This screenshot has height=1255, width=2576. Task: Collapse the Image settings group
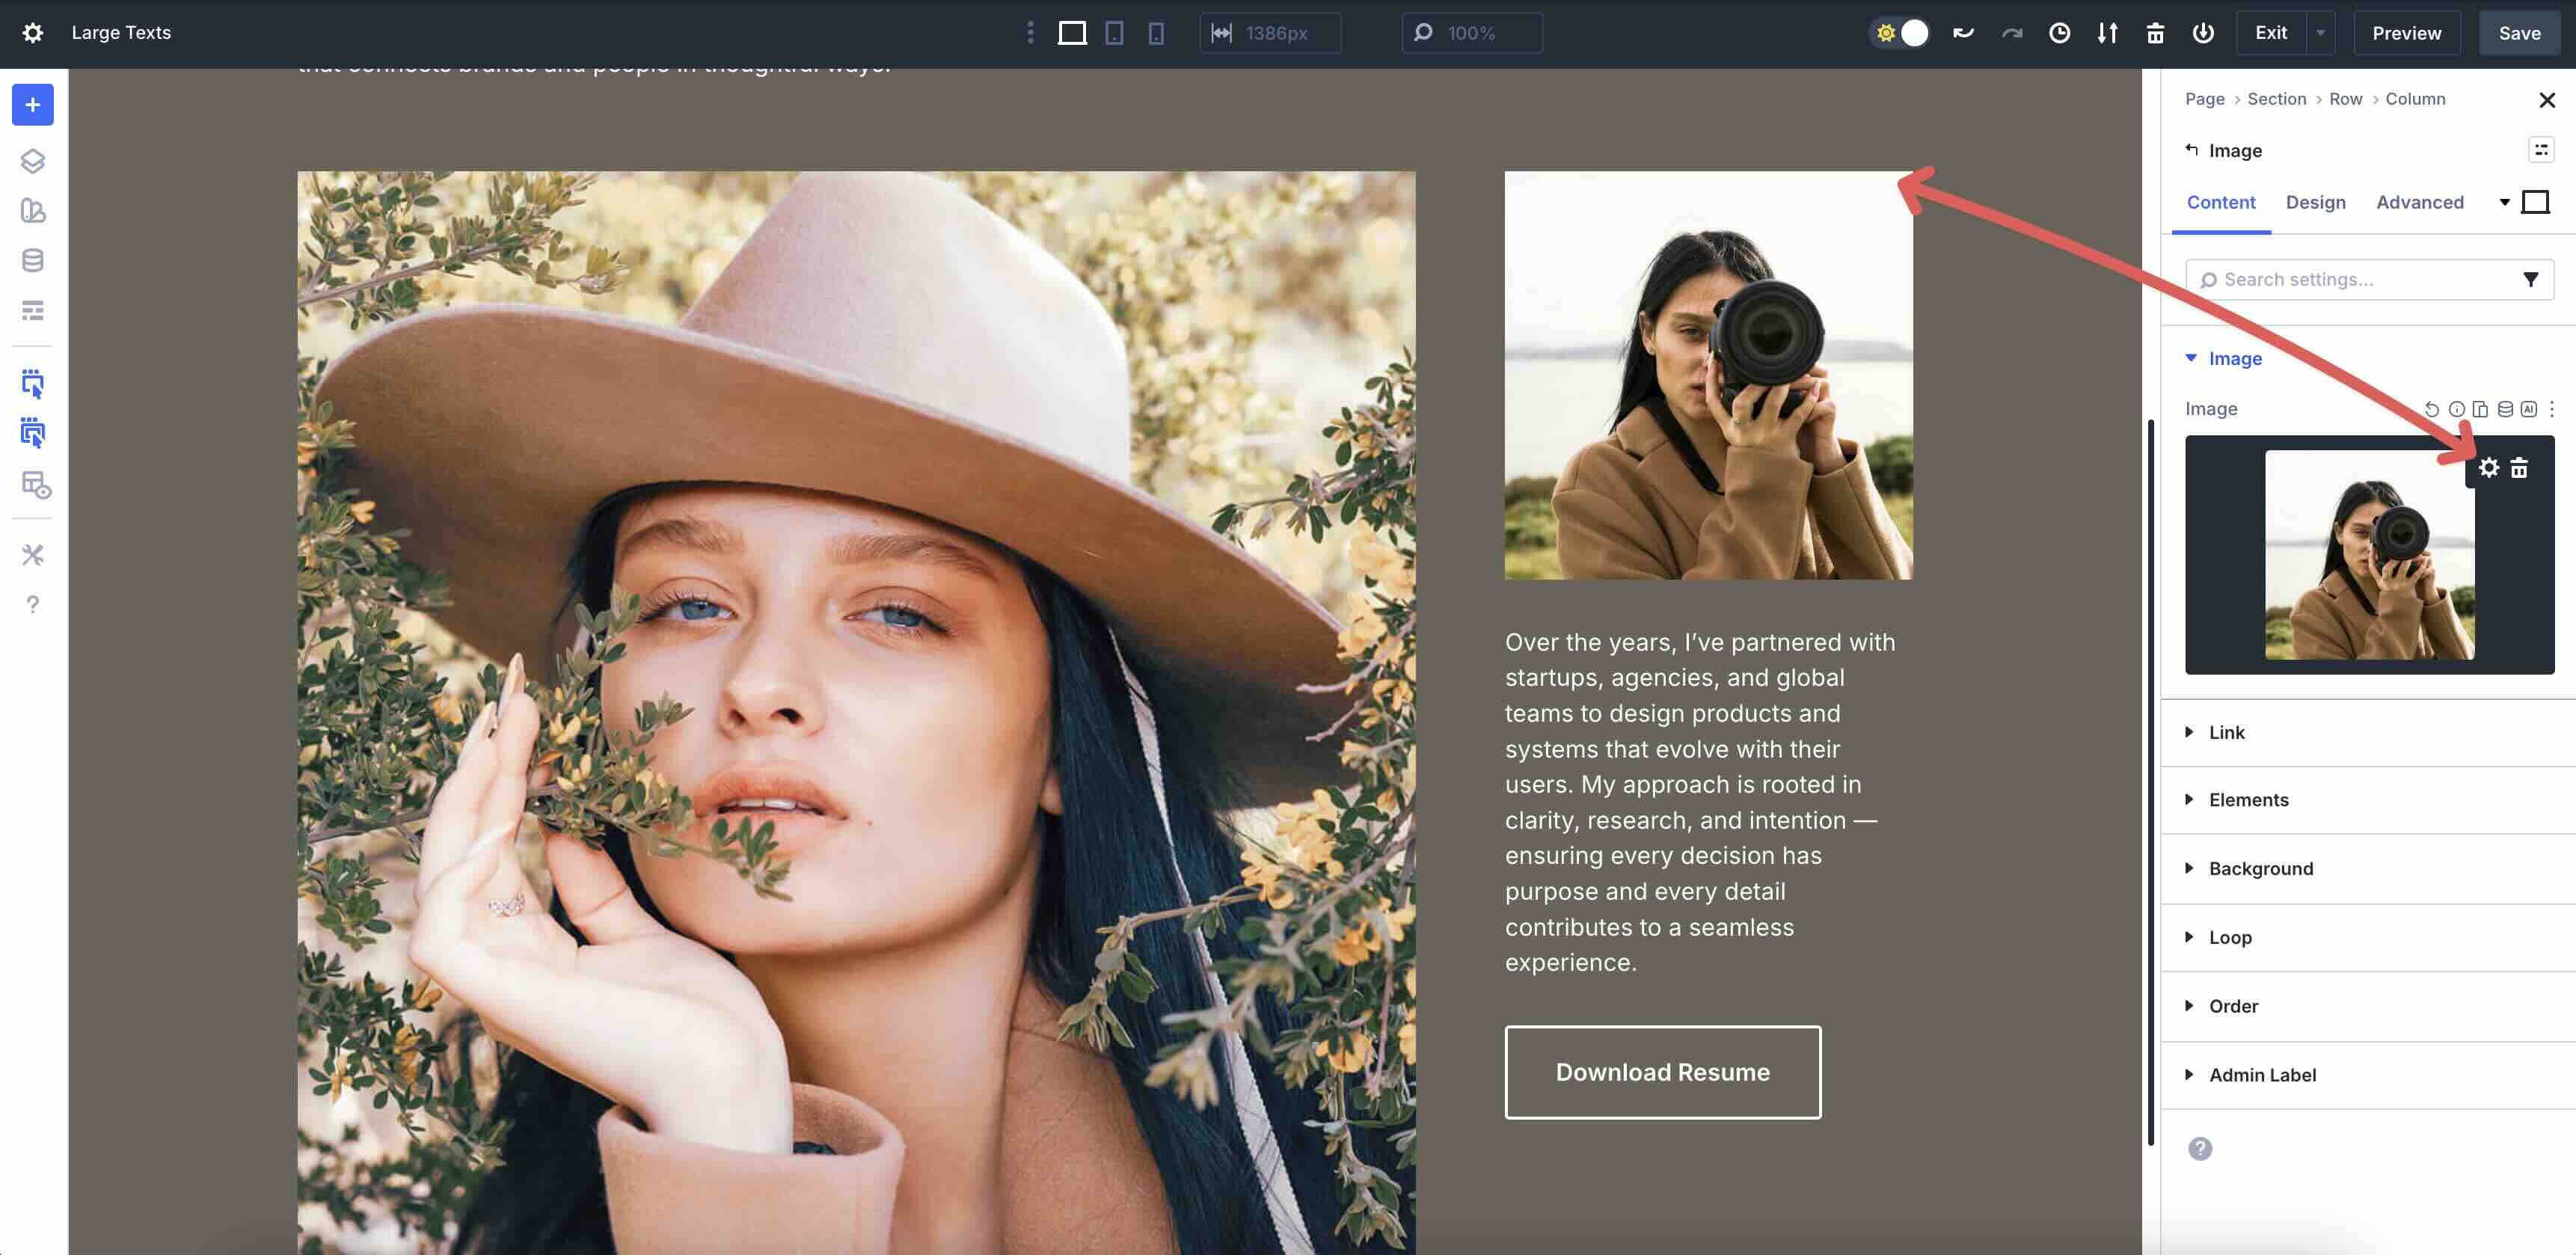pos(2234,358)
